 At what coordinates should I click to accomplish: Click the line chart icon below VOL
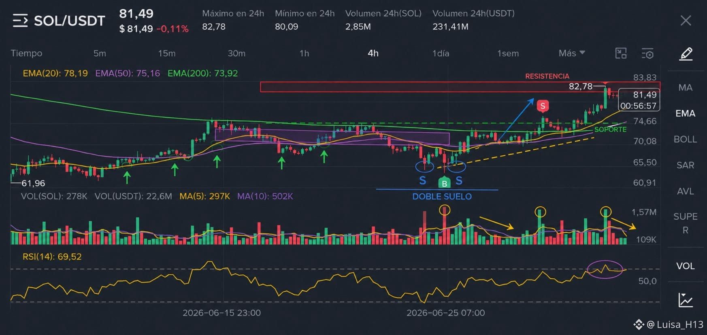[685, 300]
